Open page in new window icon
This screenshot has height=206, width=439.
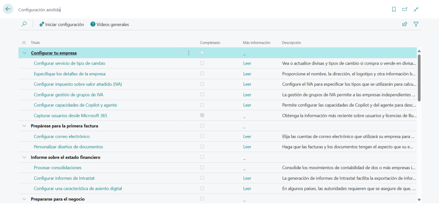405,9
